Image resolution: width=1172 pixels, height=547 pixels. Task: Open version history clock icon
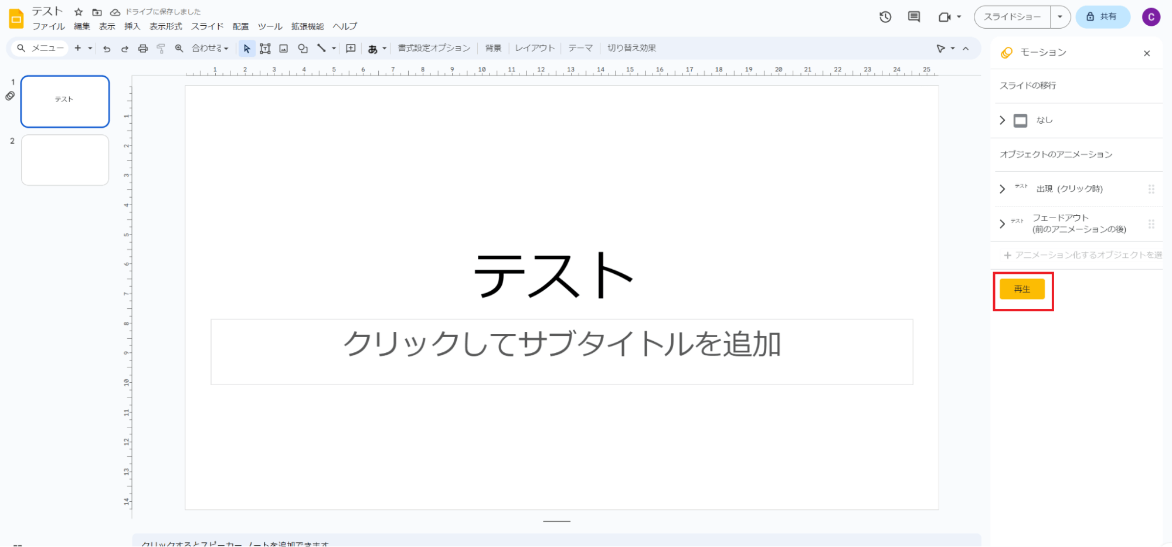[x=885, y=17]
